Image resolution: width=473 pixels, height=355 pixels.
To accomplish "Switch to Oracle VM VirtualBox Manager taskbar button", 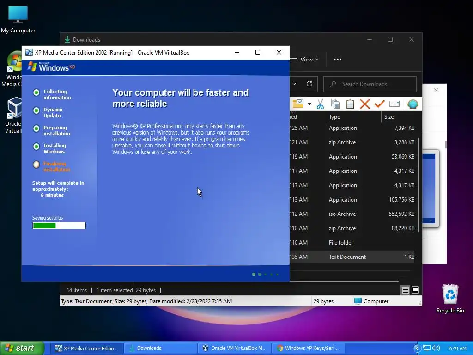I will [234, 349].
